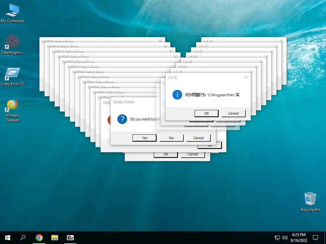Open File Explorer from the taskbar

pos(55,238)
